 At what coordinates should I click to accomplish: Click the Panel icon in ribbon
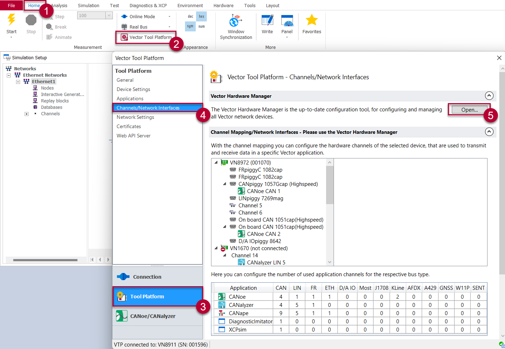pos(287,21)
